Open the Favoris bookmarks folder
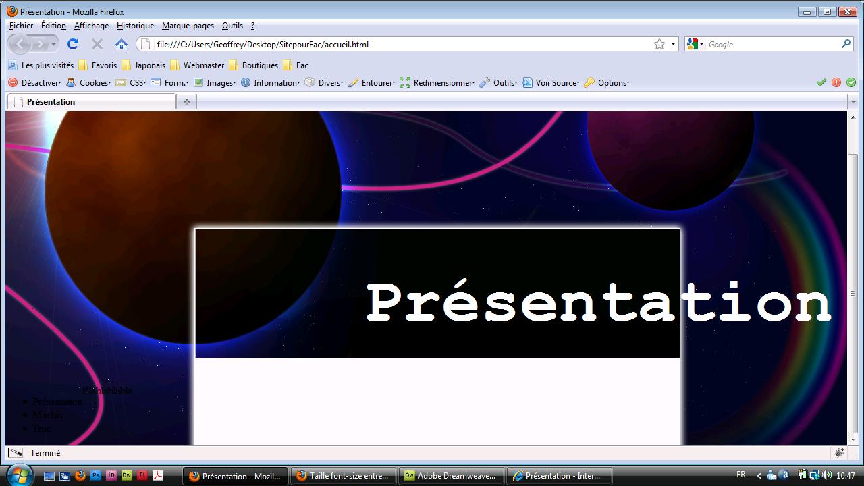 98,65
